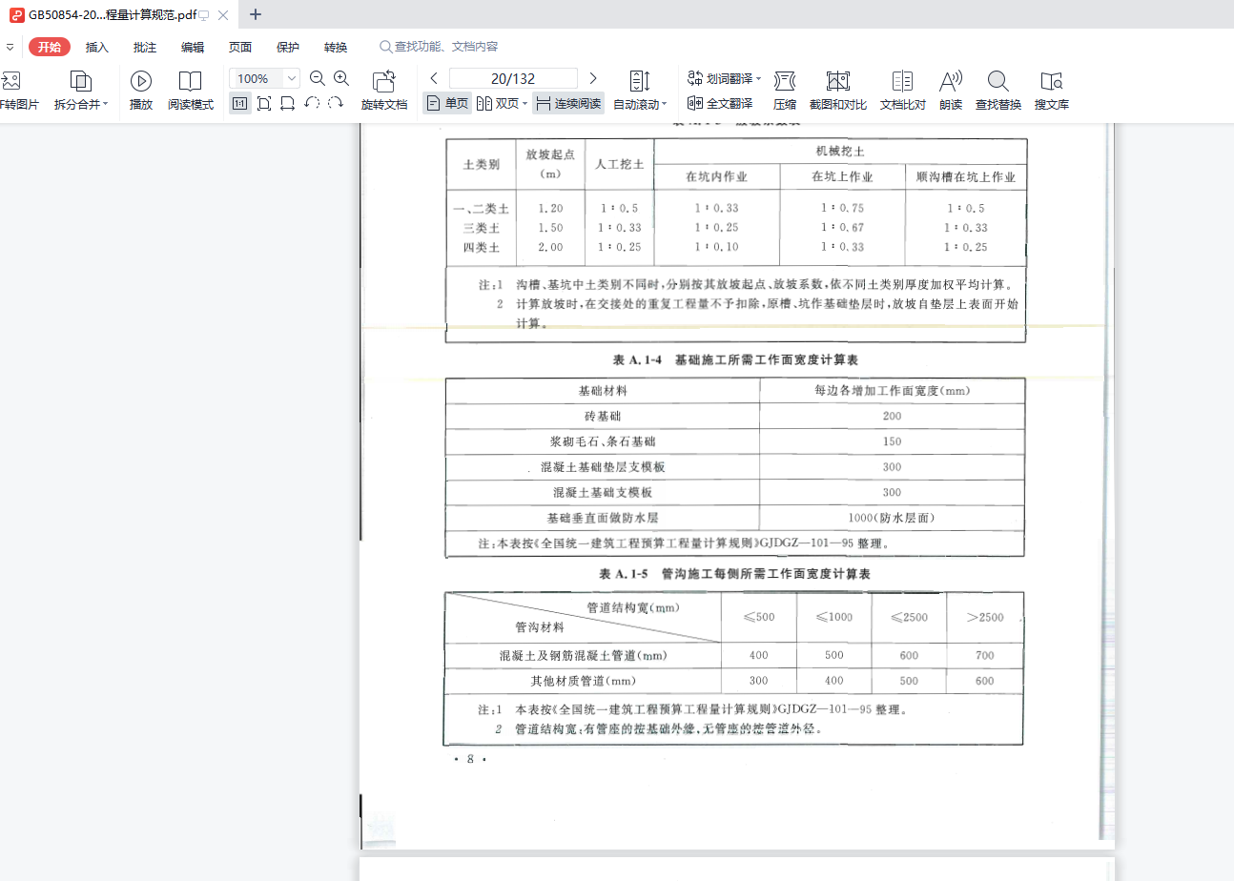Screen dimensions: 1234x881
Task: Click table cell 1000(防水层面)
Action: pyautogui.click(x=892, y=519)
